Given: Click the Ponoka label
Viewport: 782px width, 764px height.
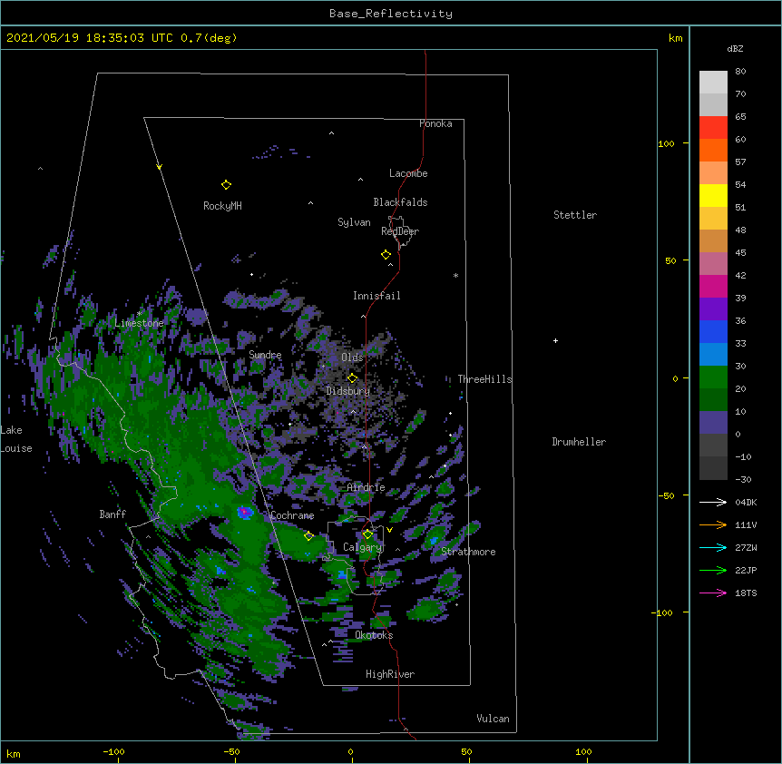Looking at the screenshot, I should (x=435, y=123).
